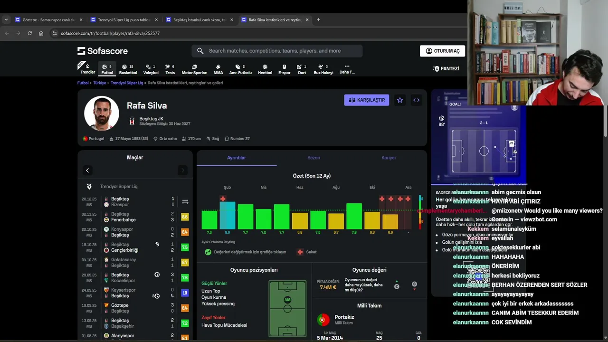This screenshot has height=342, width=608.
Task: Switch to Trendyol Süper Lig puan tablosu tab
Action: 123,20
